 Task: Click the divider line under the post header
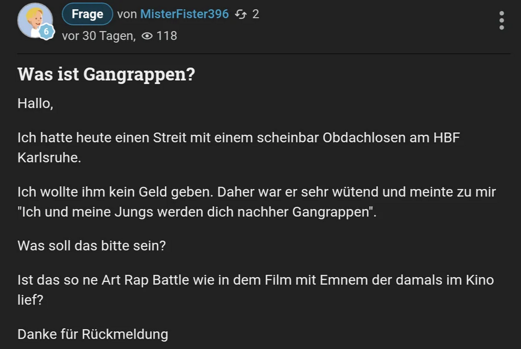pos(263,53)
